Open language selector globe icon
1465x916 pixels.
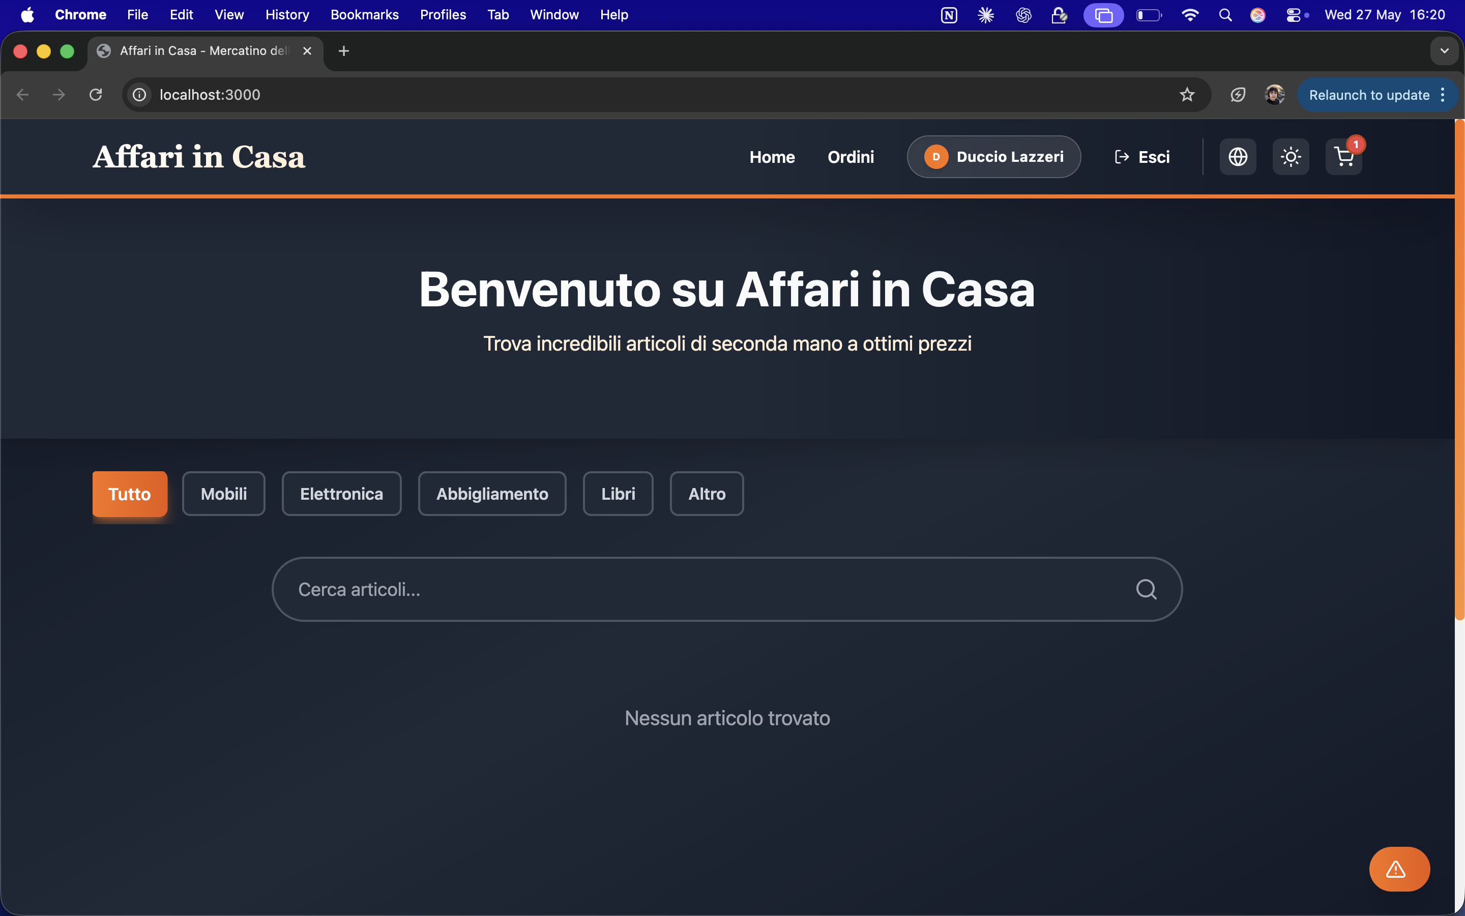pyautogui.click(x=1238, y=157)
